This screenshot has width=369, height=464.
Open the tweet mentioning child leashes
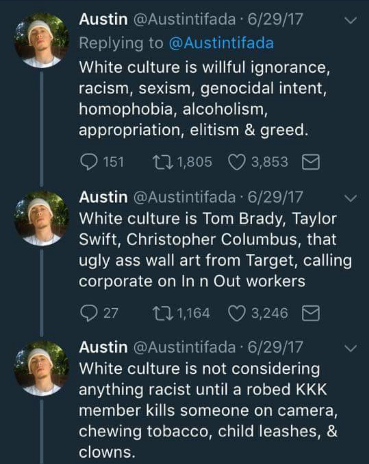pyautogui.click(x=208, y=410)
